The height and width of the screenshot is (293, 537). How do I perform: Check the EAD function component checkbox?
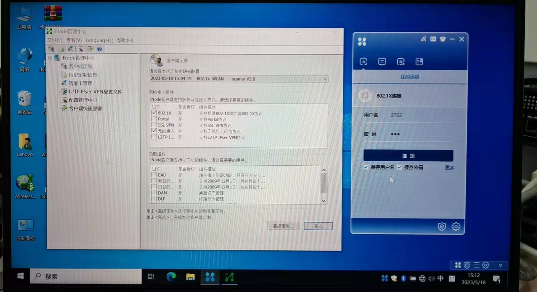154,175
